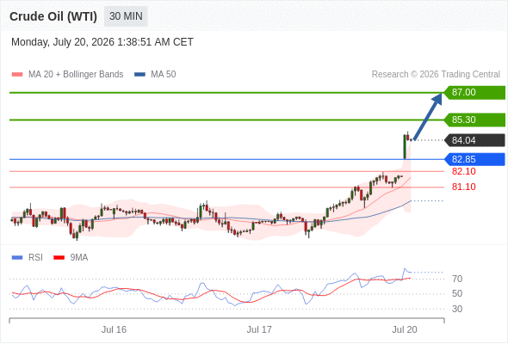
Task: Click the Jul 20 date axis label
Action: point(405,329)
